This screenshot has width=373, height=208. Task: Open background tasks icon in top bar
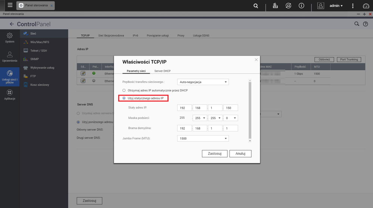pyautogui.click(x=275, y=6)
